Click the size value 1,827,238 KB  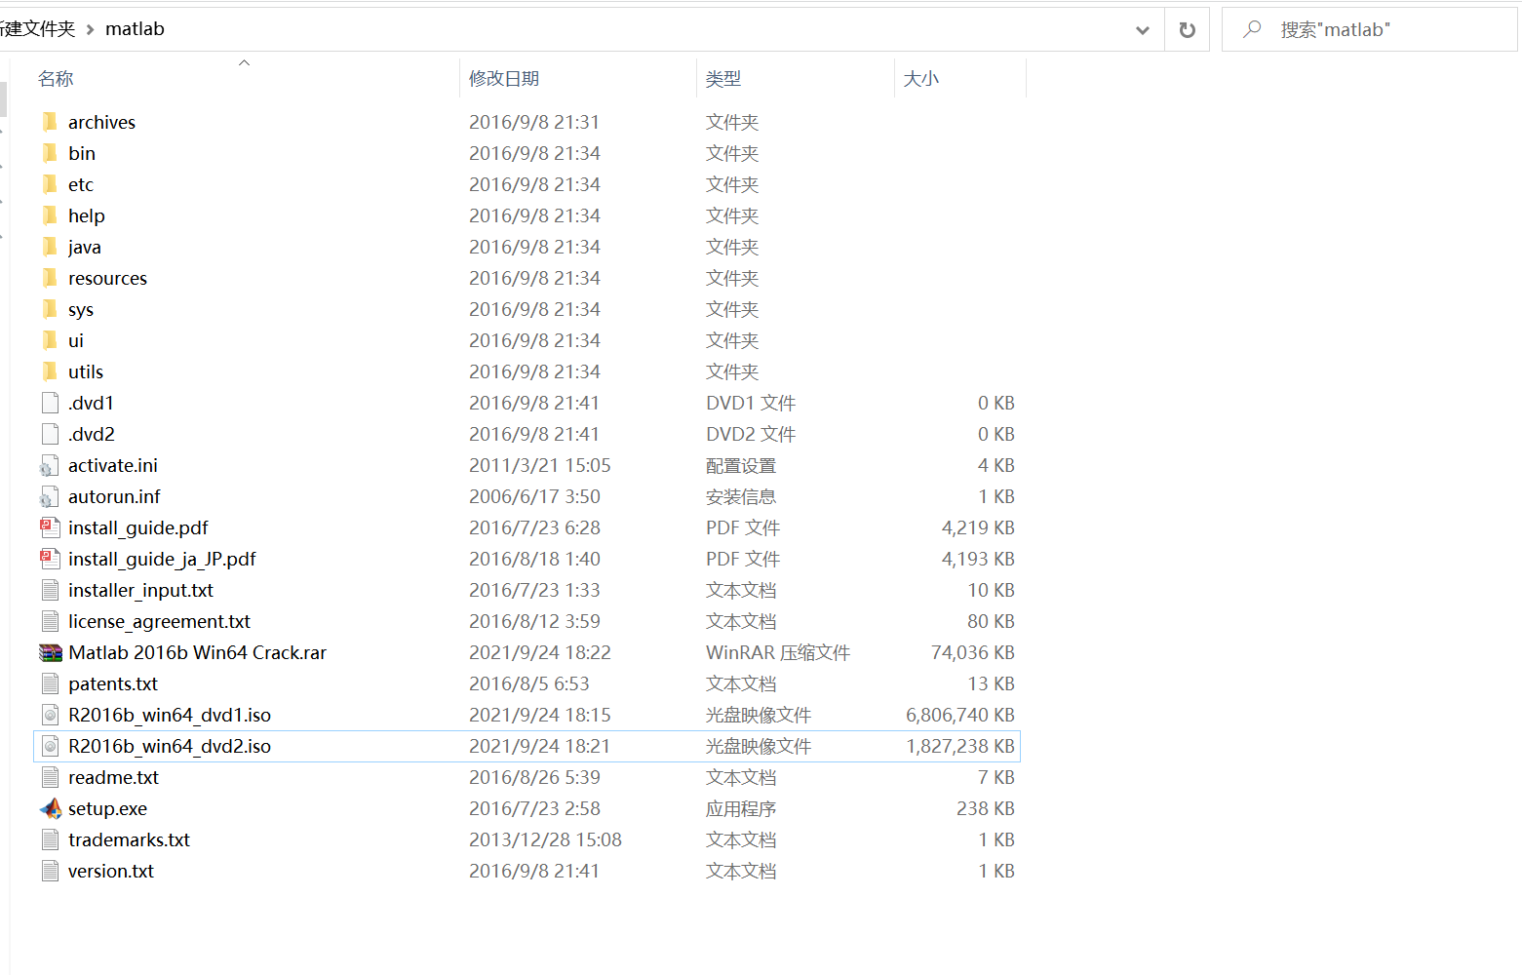[960, 746]
